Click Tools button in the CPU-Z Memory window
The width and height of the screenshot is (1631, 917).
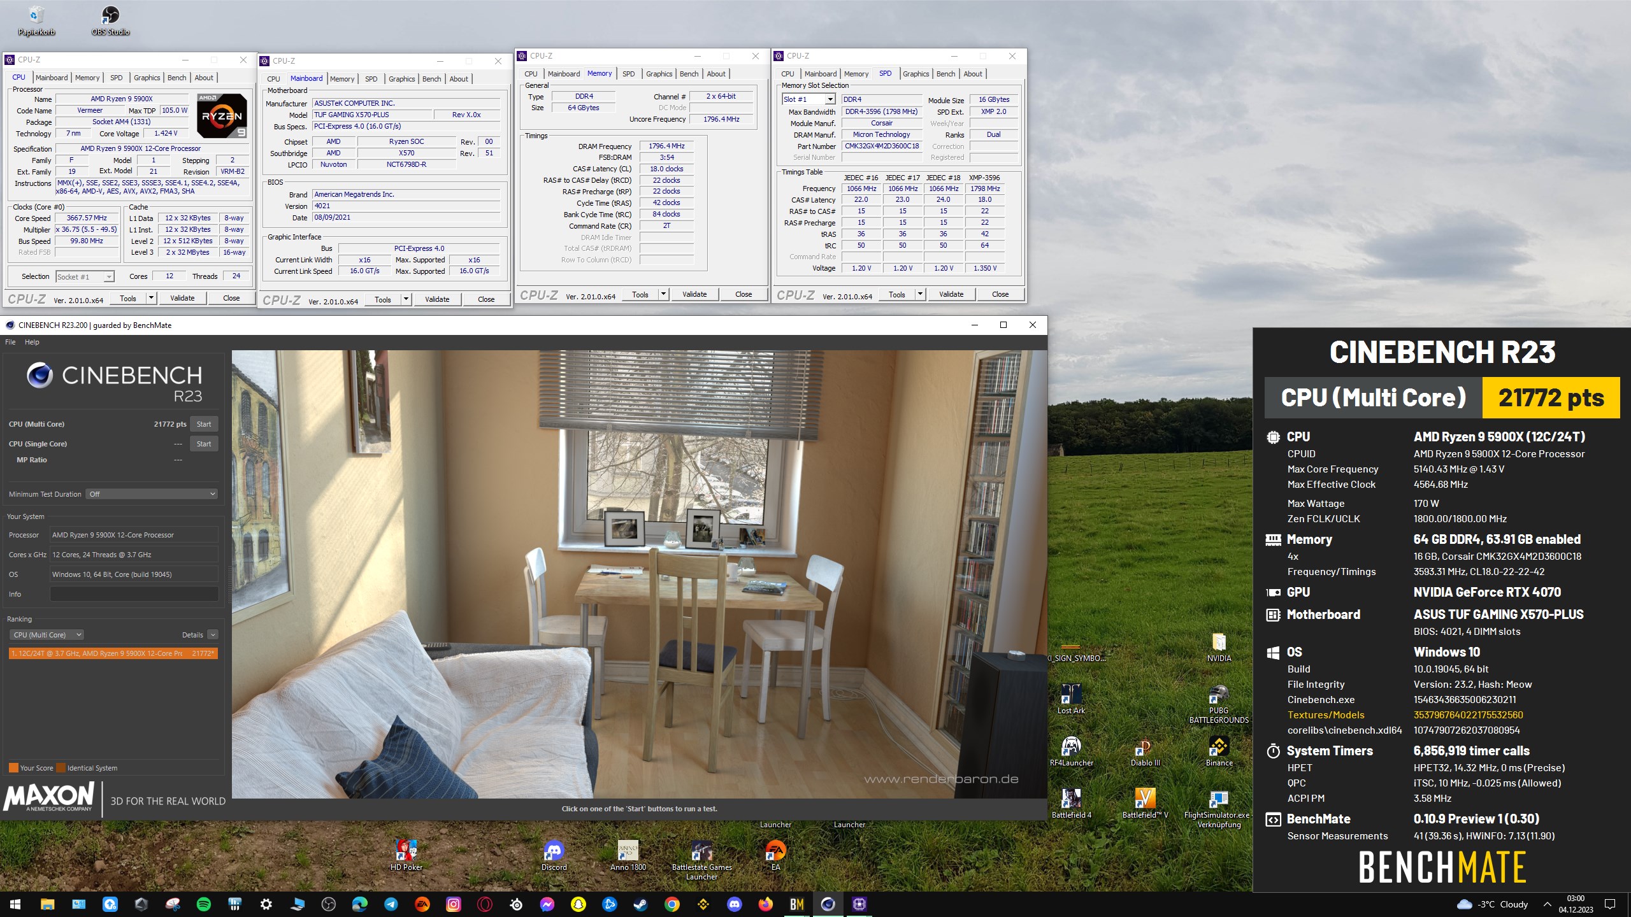pyautogui.click(x=640, y=294)
